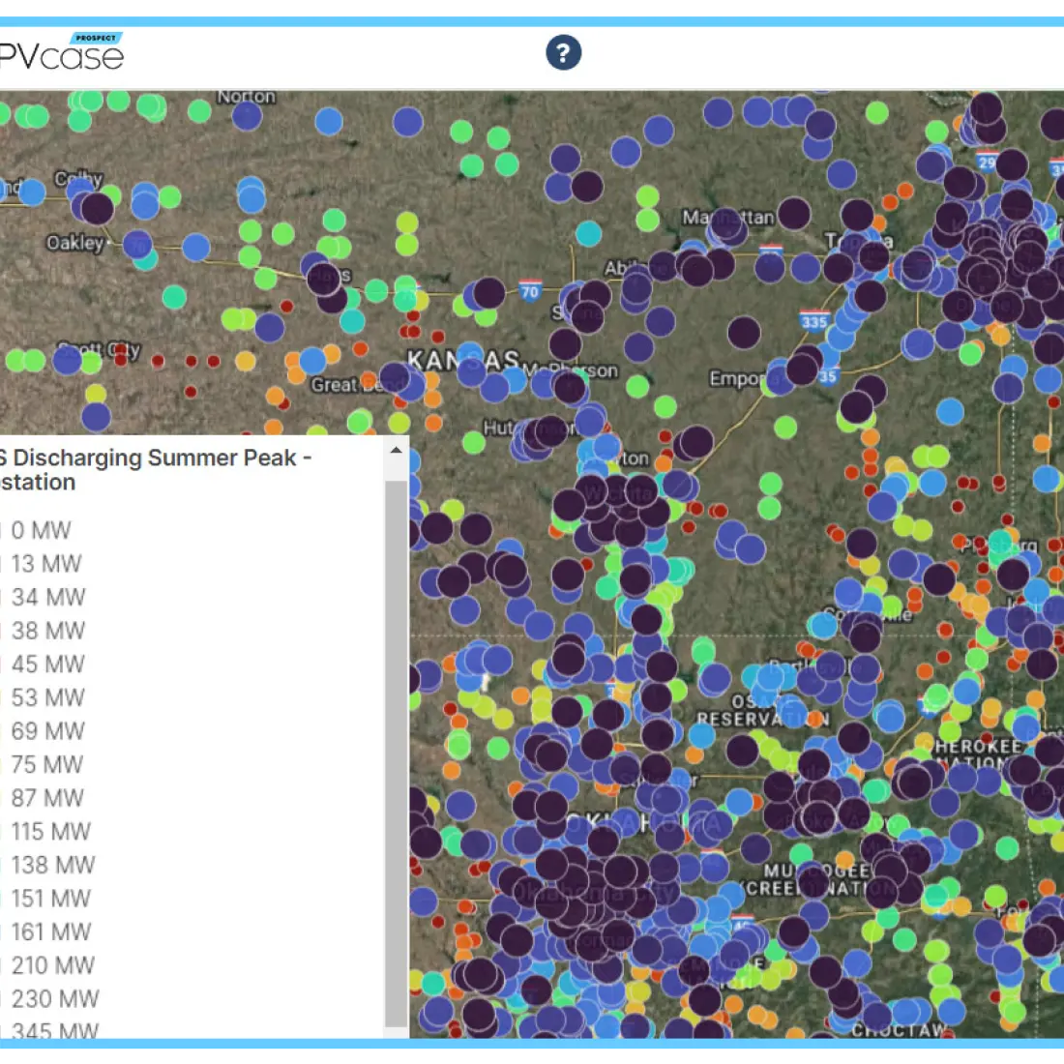
Task: Click the I-335 highway shield on map
Action: point(813,321)
